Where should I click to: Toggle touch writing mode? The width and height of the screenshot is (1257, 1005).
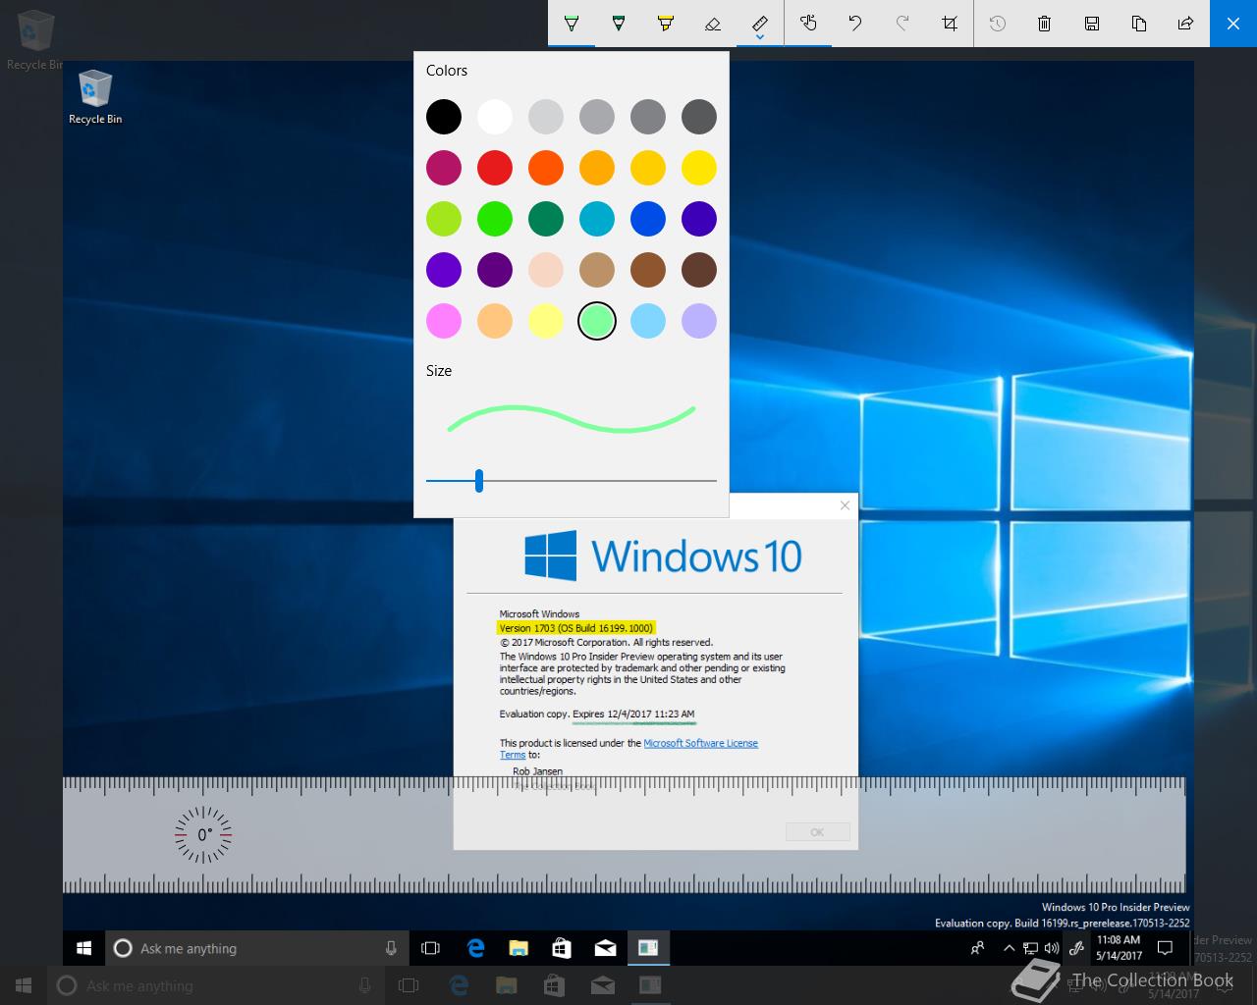[808, 24]
